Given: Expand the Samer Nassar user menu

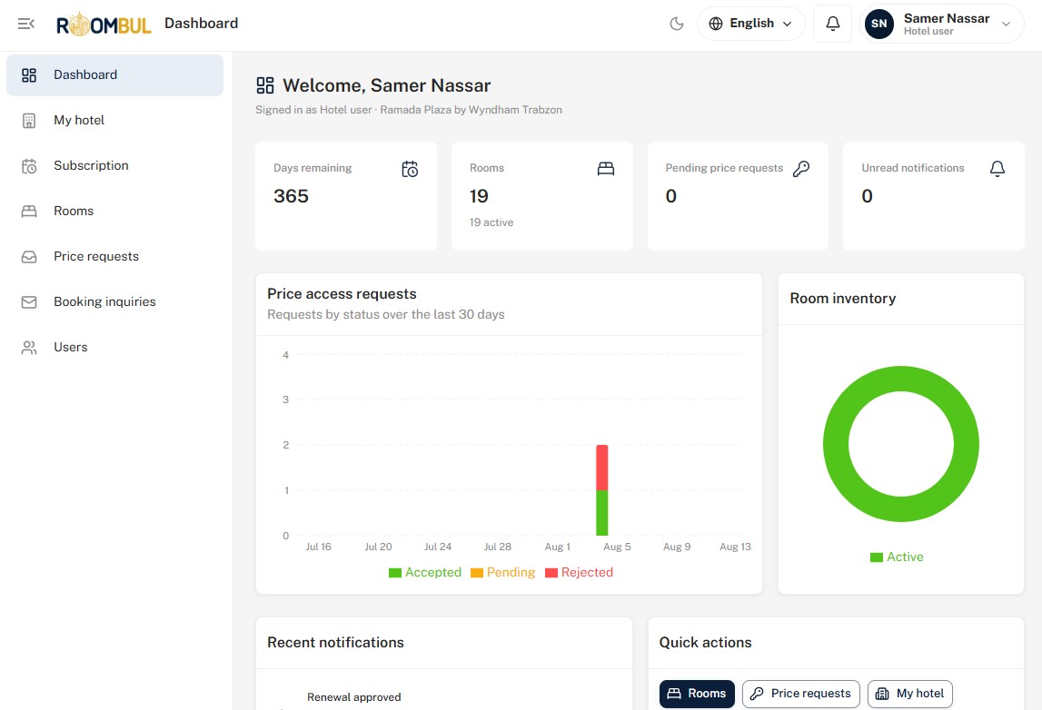Looking at the screenshot, I should [942, 24].
